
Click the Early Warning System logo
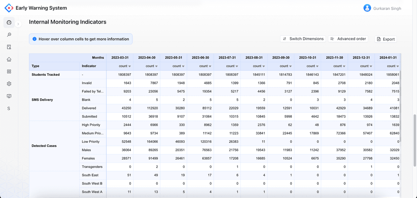pyautogui.click(x=9, y=8)
